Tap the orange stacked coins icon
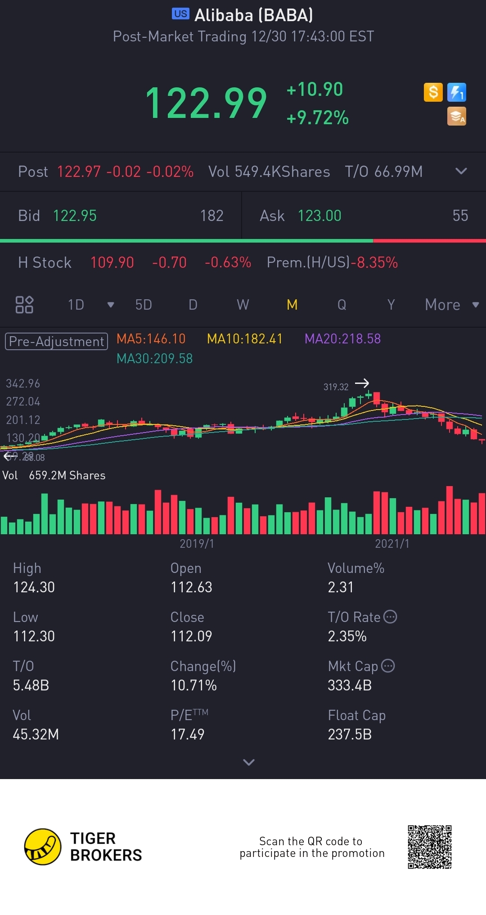 [x=456, y=116]
